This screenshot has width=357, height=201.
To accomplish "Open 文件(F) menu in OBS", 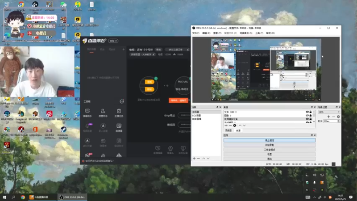I will point(195,33).
